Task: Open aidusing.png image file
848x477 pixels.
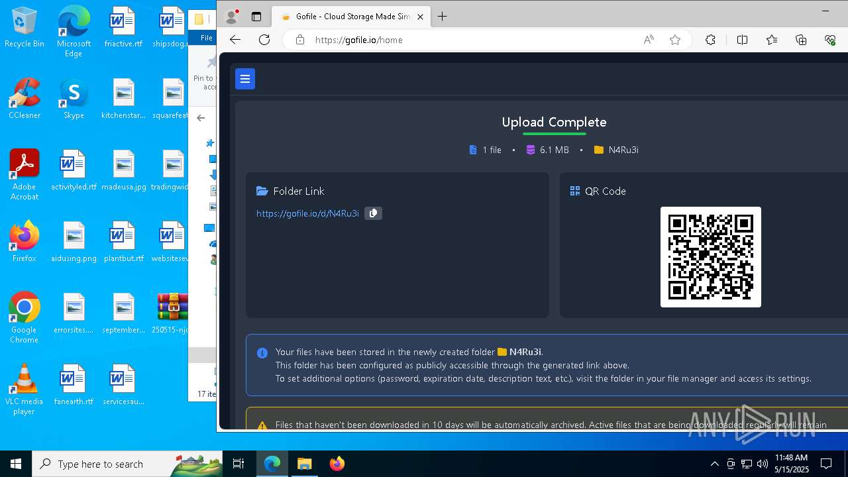Action: (x=74, y=242)
